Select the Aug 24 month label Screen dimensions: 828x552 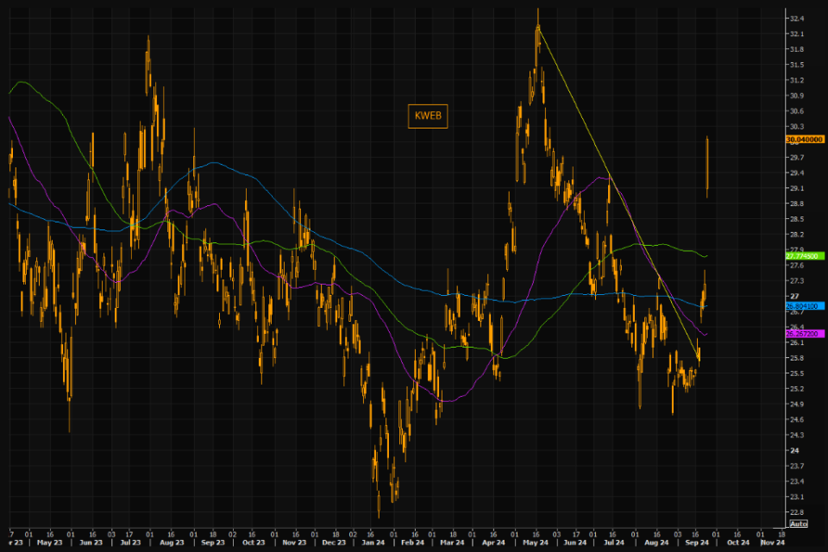click(656, 543)
